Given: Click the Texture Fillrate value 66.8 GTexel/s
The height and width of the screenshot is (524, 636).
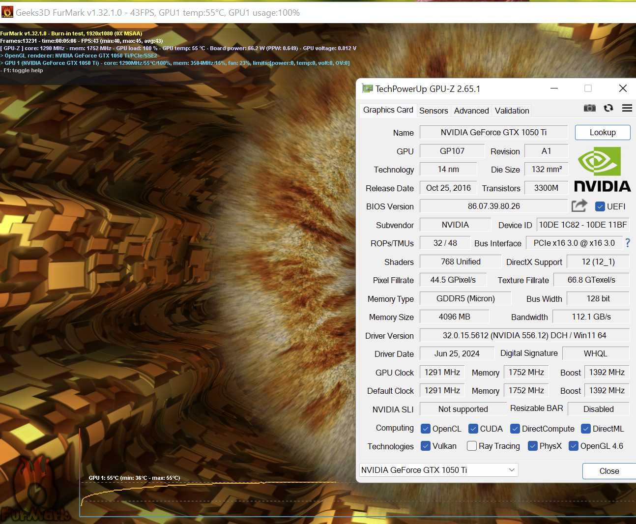Looking at the screenshot, I should click(591, 280).
